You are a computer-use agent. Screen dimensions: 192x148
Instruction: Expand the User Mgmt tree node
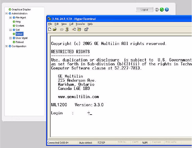[x=10, y=38]
